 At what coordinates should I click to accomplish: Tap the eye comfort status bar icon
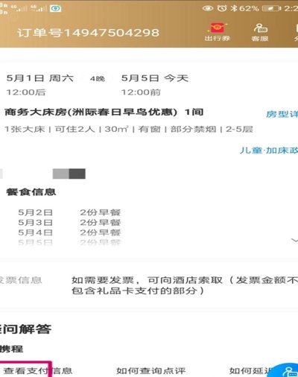(208, 8)
